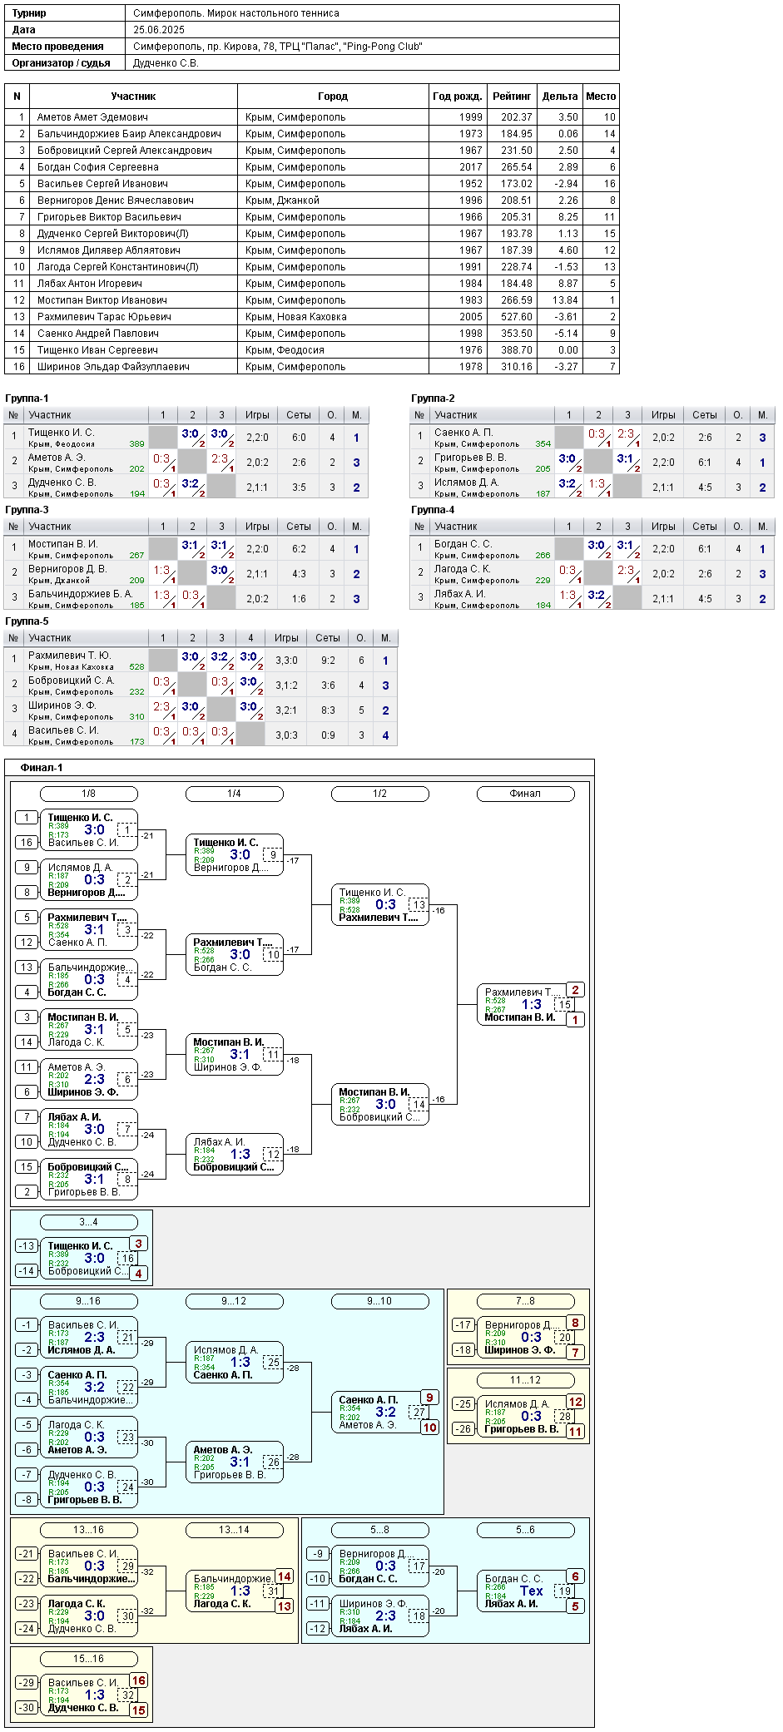This screenshot has width=783, height=1732.
Task: Click the birth year 1952
Action: point(471,184)
